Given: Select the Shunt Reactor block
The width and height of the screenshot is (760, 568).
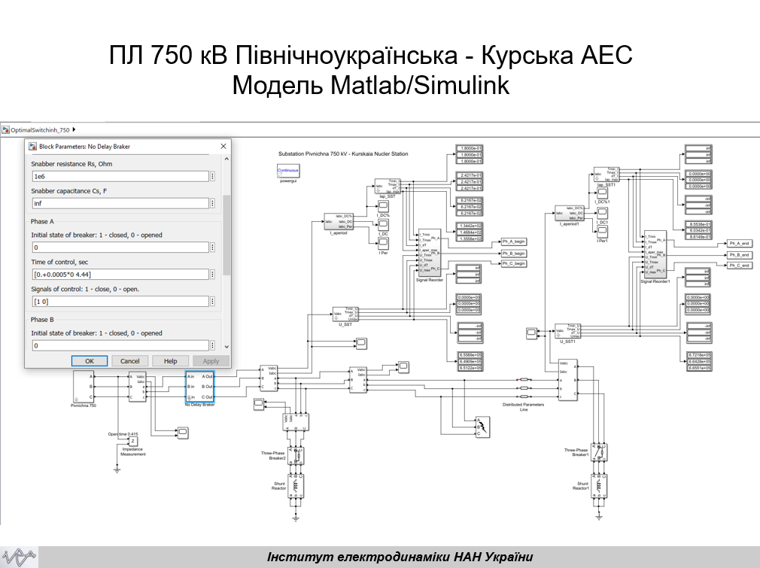Looking at the screenshot, I should tap(296, 486).
